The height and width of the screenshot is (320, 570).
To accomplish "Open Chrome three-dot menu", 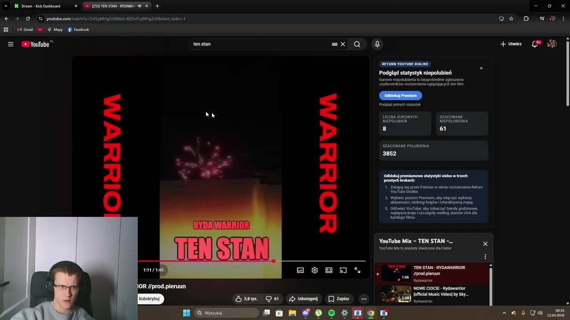I will tap(564, 19).
